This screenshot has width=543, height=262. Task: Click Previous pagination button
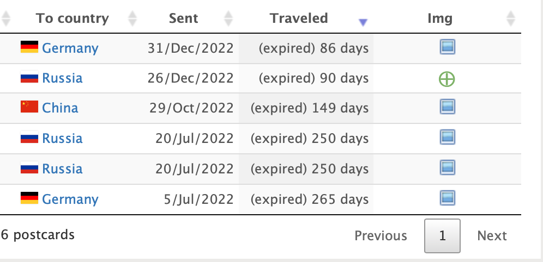click(381, 236)
